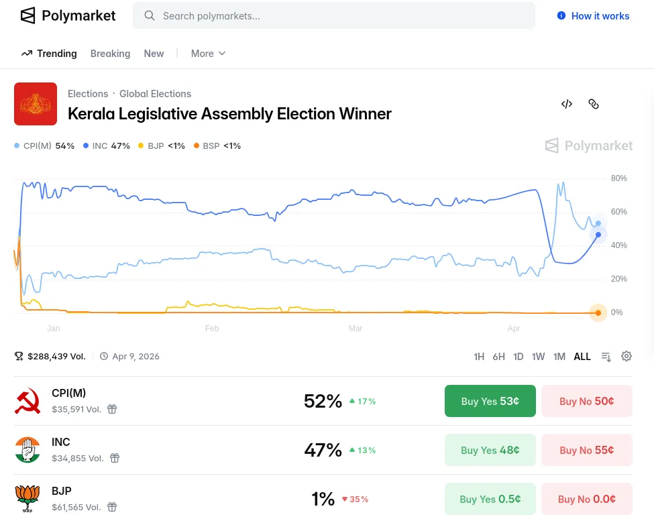654x523 pixels.
Task: Select the 1H chart range
Action: pyautogui.click(x=479, y=357)
